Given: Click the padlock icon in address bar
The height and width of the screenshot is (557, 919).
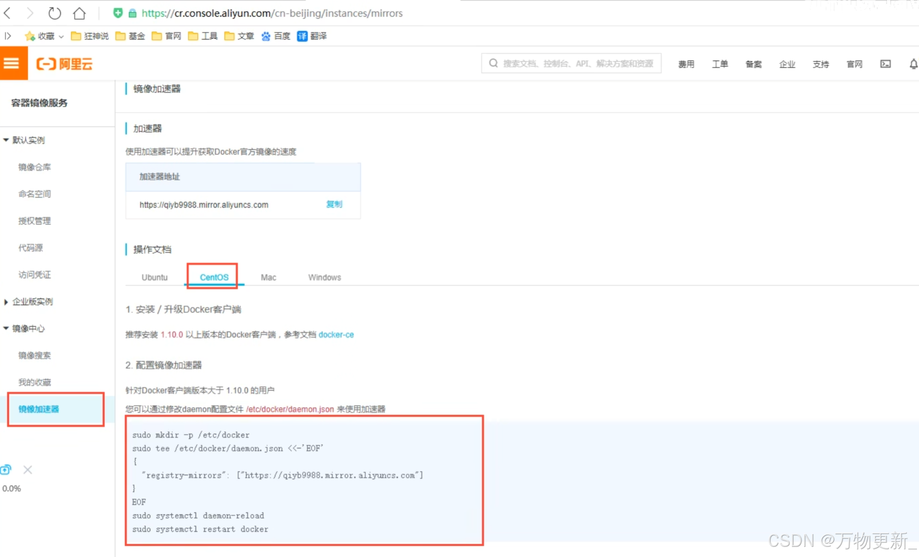Looking at the screenshot, I should (132, 13).
